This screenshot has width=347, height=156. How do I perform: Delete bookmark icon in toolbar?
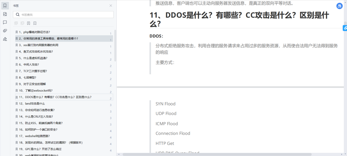[35, 23]
